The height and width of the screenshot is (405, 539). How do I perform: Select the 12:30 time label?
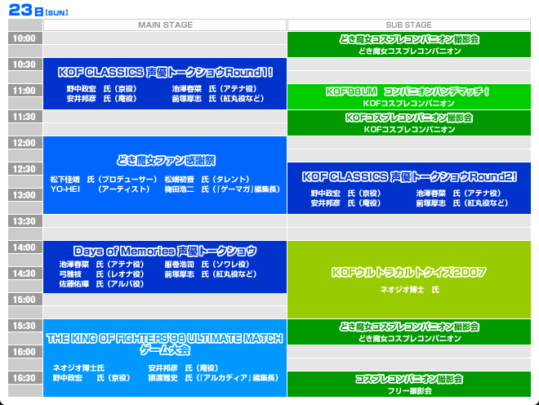(25, 169)
